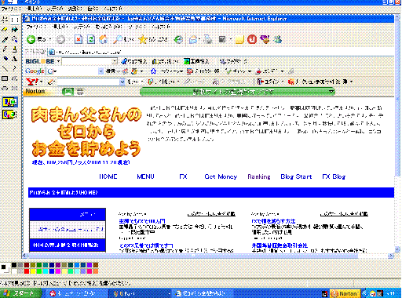Open the Back button history dropdown arrow
This screenshot has height=298, width=402.
[50, 40]
